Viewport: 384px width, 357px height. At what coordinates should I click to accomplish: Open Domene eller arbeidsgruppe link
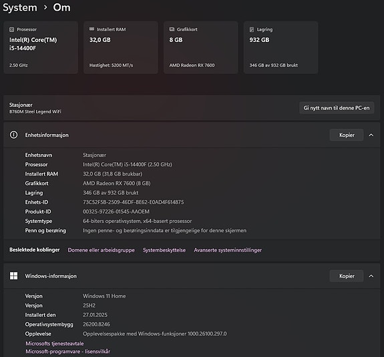pyautogui.click(x=101, y=250)
